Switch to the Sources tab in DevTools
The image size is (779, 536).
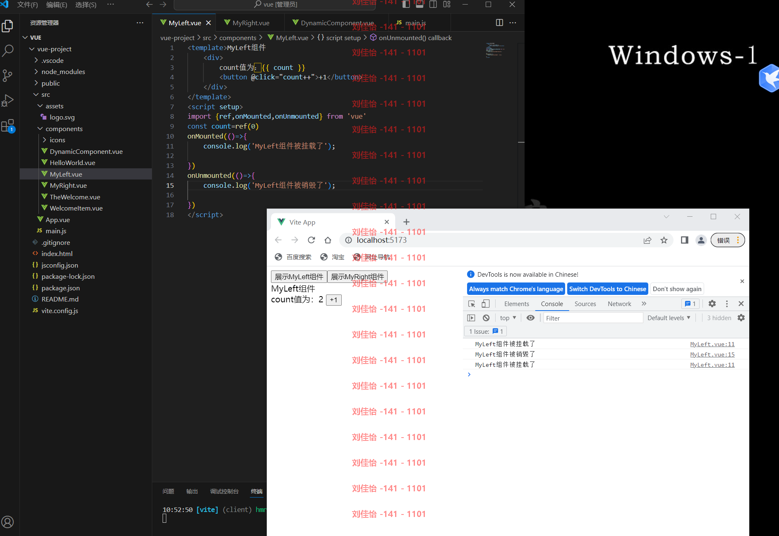point(585,304)
